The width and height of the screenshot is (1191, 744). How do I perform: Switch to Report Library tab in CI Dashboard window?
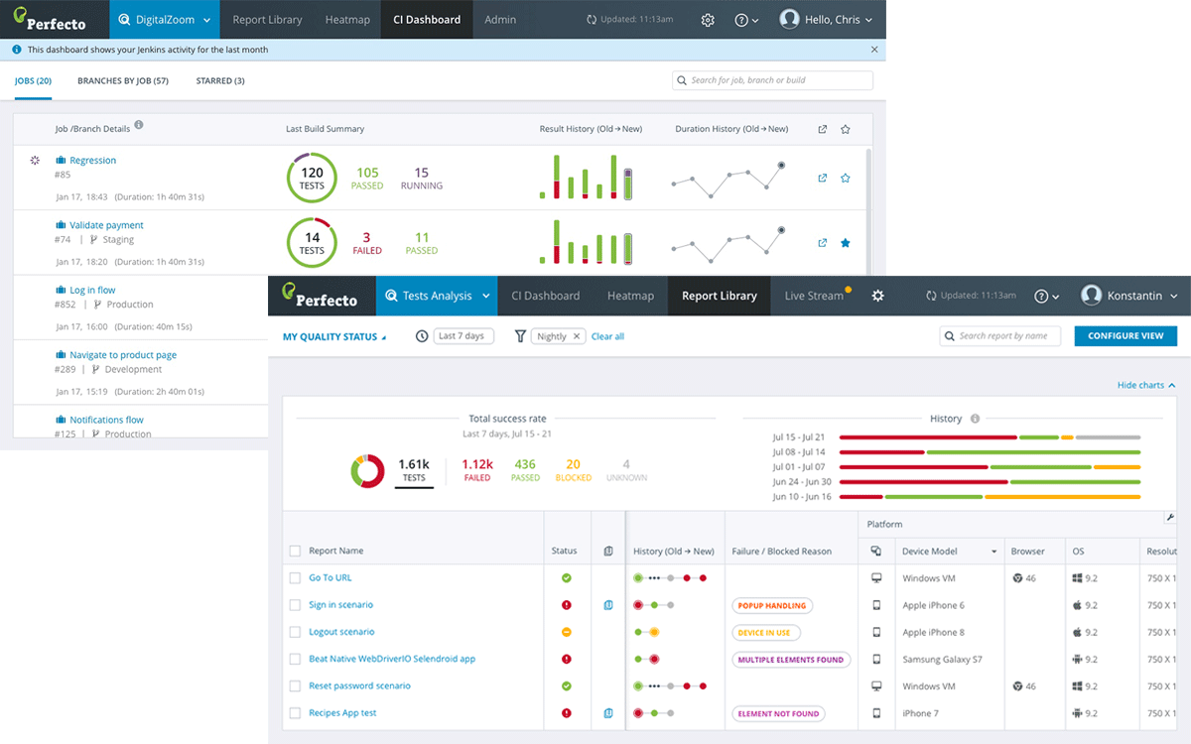tap(267, 20)
